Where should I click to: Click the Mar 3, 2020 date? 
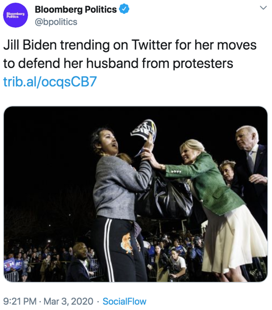[x=68, y=301]
